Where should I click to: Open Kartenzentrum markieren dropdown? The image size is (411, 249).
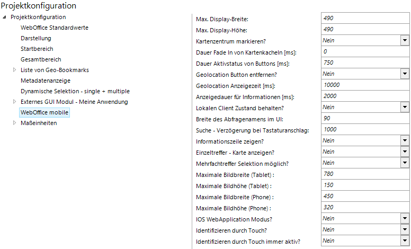click(x=405, y=40)
